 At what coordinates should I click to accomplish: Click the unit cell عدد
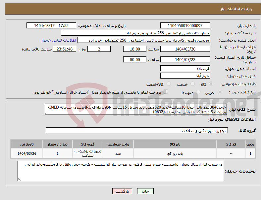click(118, 153)
